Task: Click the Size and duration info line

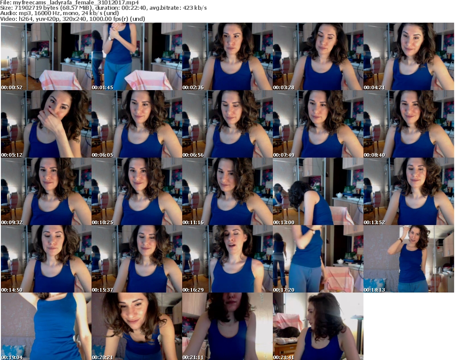Action: point(104,8)
